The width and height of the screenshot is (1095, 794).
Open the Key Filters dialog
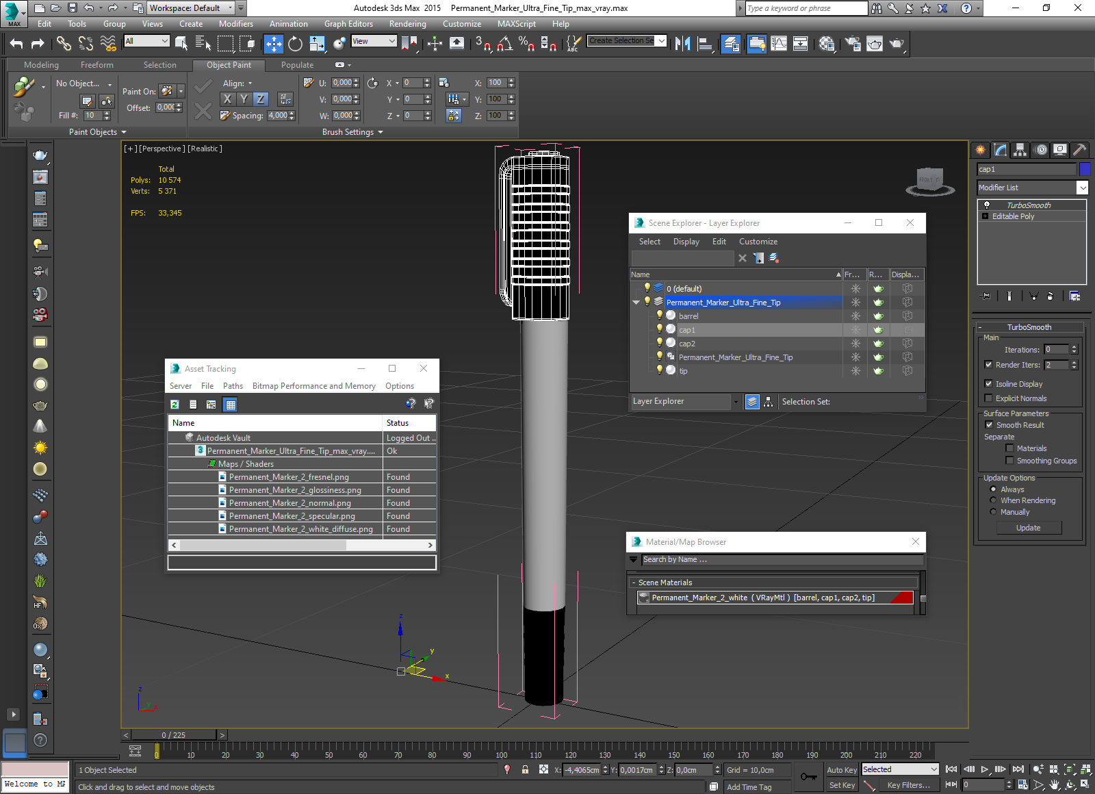click(x=908, y=785)
